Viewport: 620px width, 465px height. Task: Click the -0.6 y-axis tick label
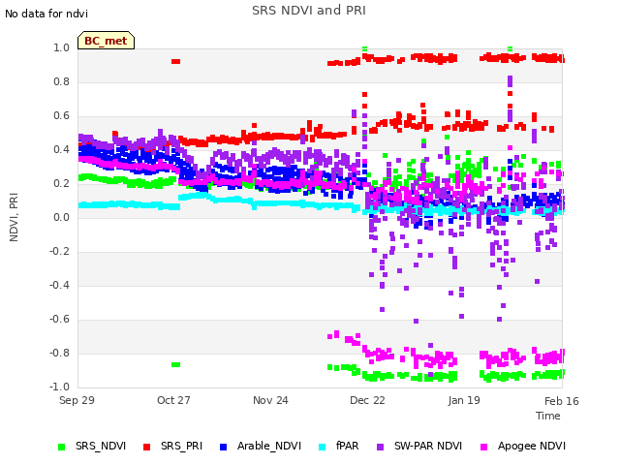coord(59,319)
